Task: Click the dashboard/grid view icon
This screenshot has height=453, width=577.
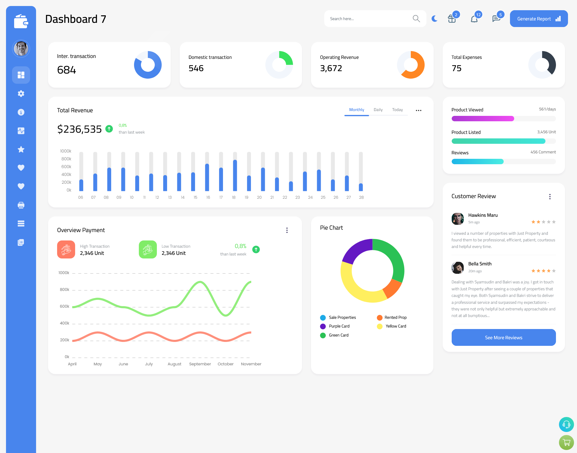Action: [21, 75]
